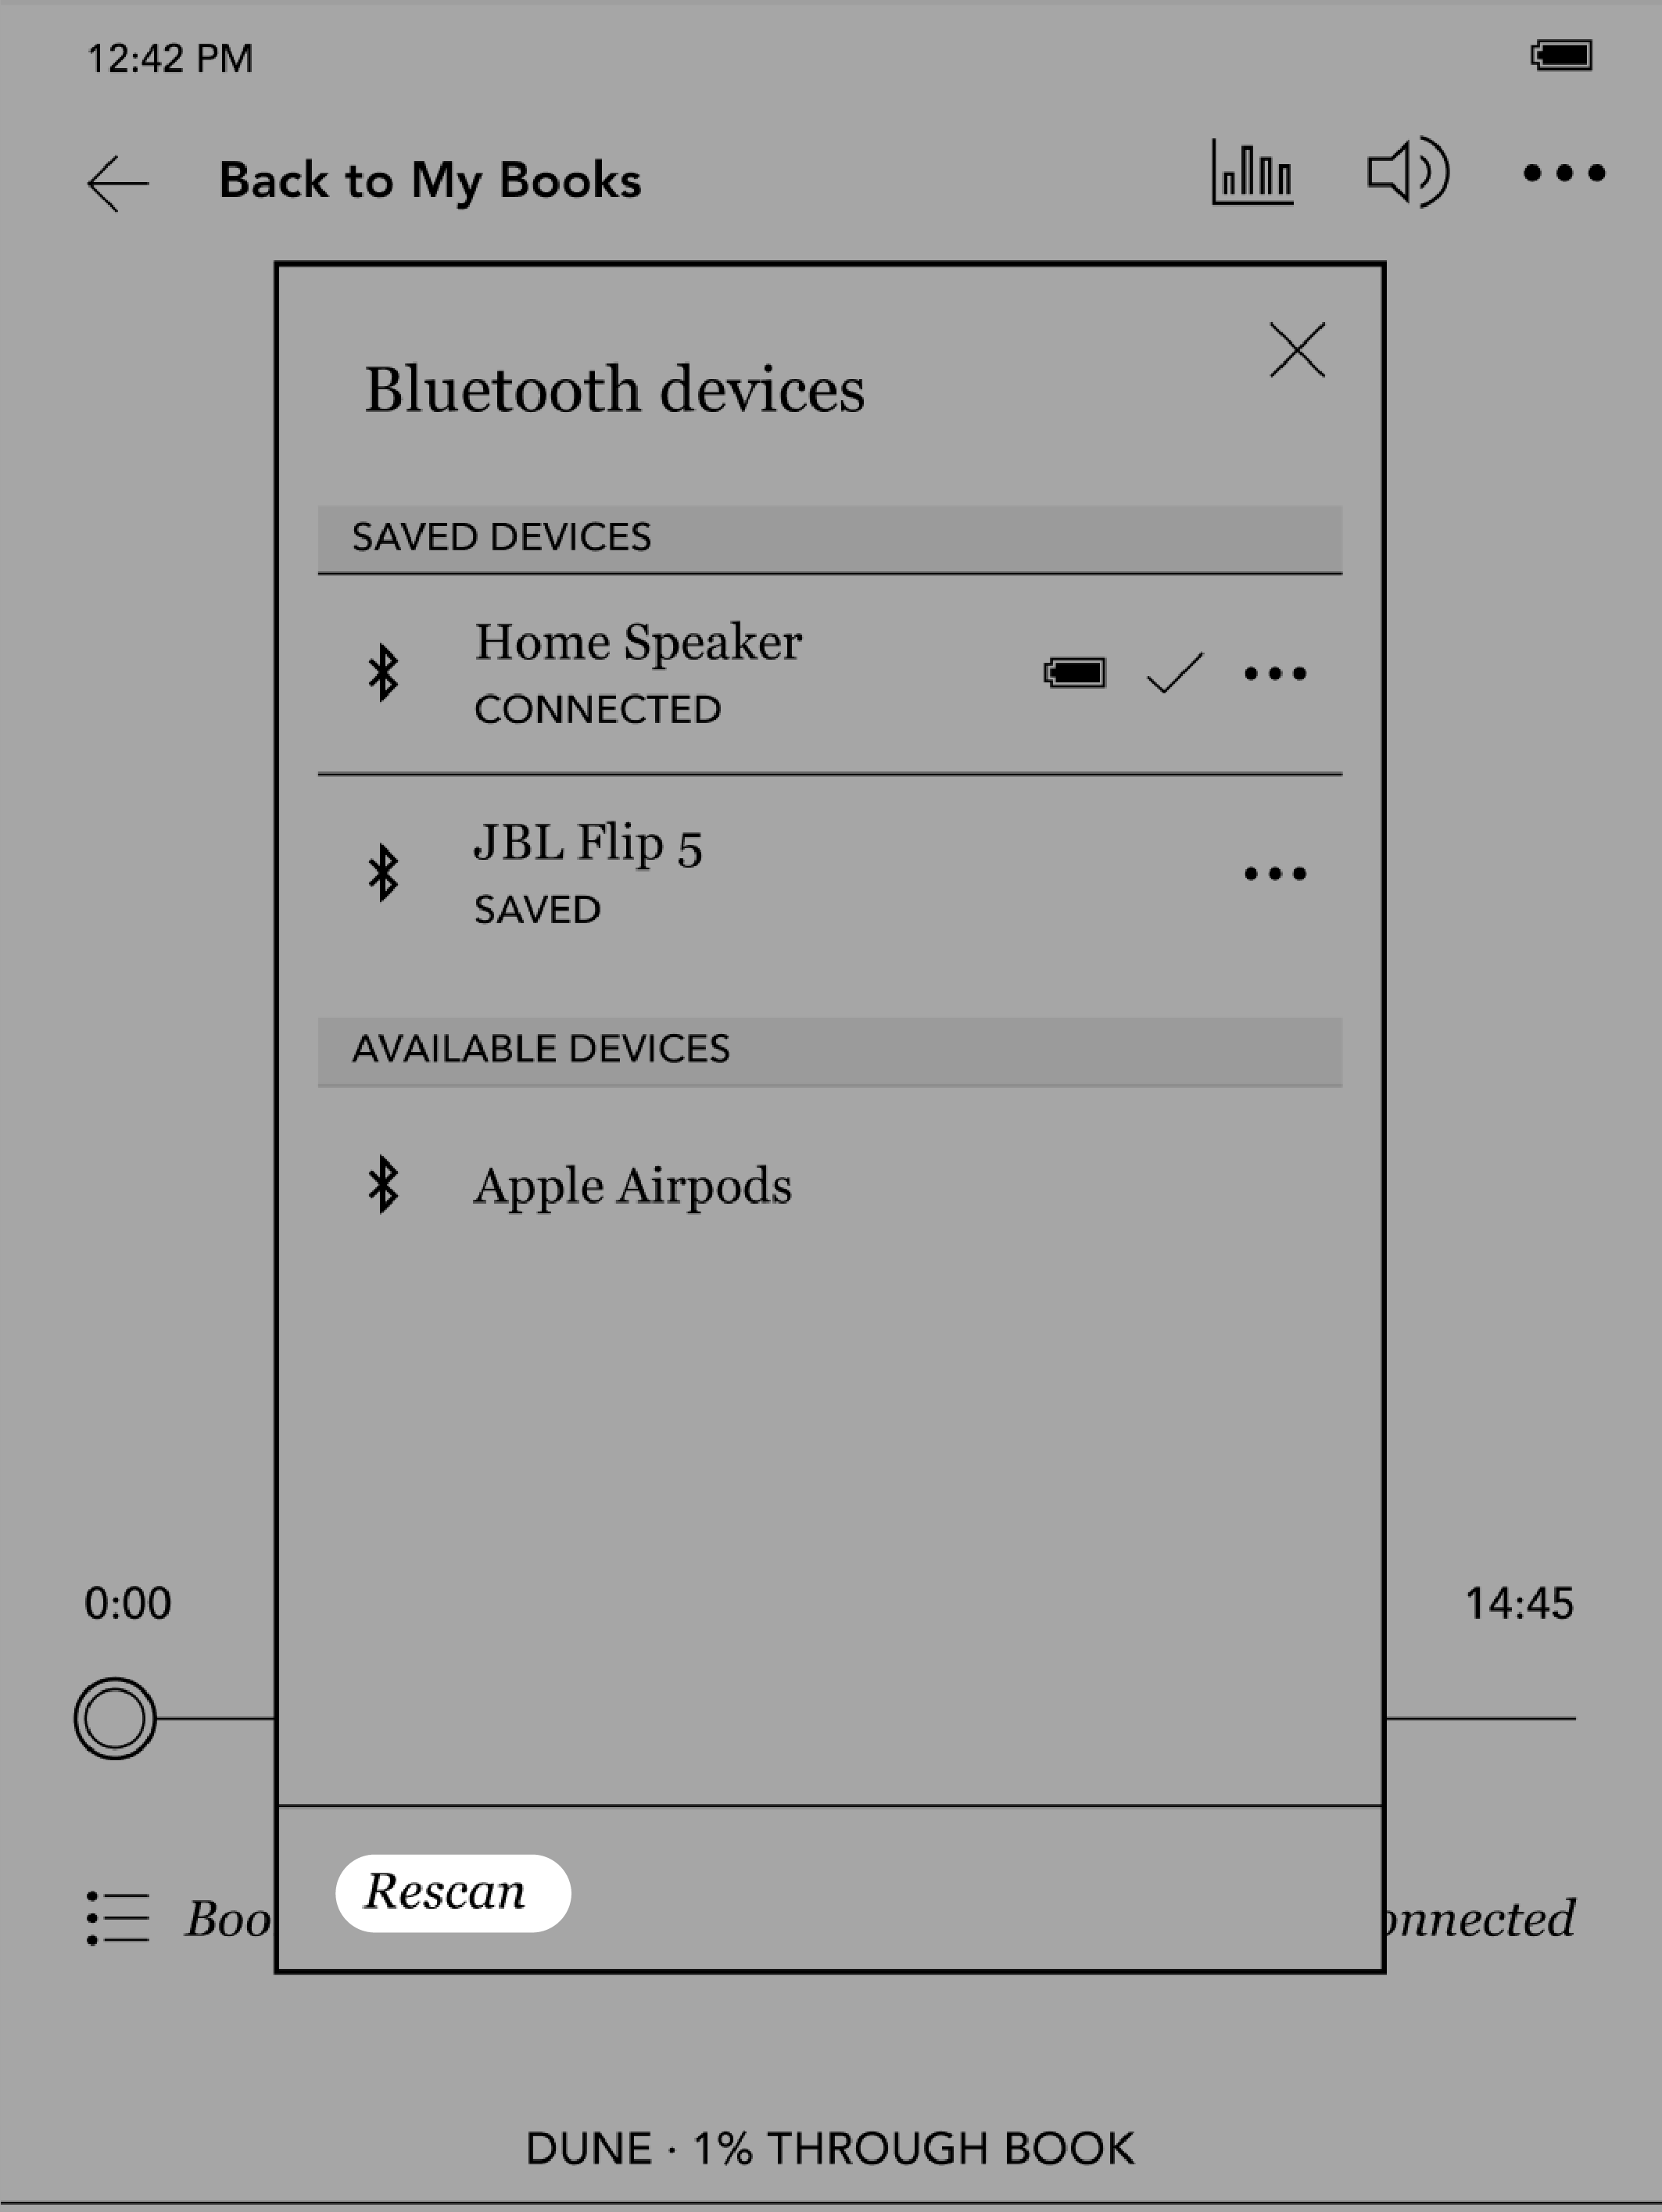Close the Bluetooth devices dialog
The height and width of the screenshot is (2212, 1662).
[1297, 347]
